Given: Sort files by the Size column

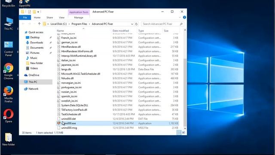Looking at the screenshot, I should pyautogui.click(x=166, y=31).
